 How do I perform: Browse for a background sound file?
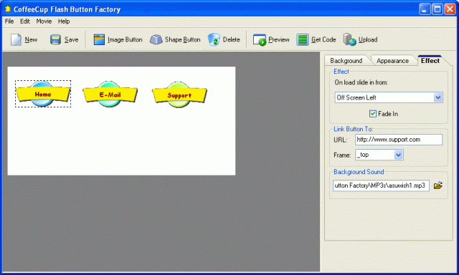click(x=438, y=185)
